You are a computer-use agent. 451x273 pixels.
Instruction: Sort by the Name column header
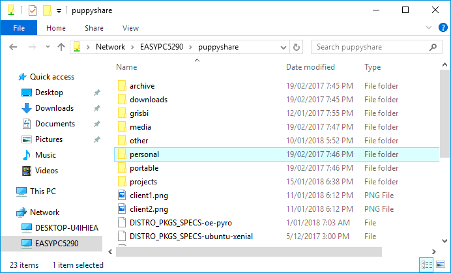[x=126, y=67]
